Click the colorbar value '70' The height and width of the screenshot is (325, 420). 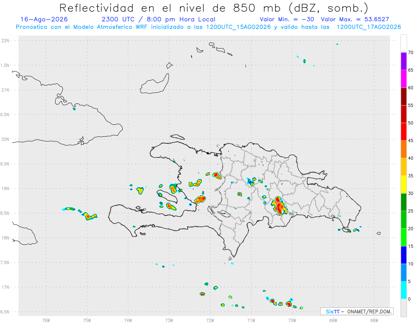pyautogui.click(x=411, y=53)
